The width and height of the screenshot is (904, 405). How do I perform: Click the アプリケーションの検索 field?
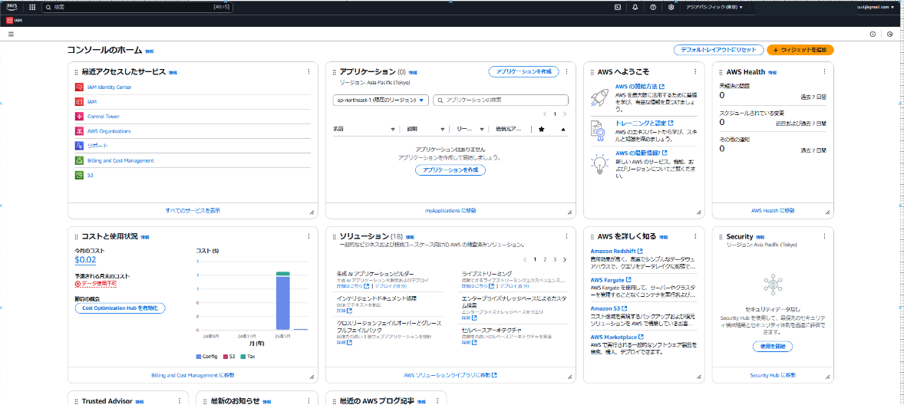pyautogui.click(x=500, y=100)
